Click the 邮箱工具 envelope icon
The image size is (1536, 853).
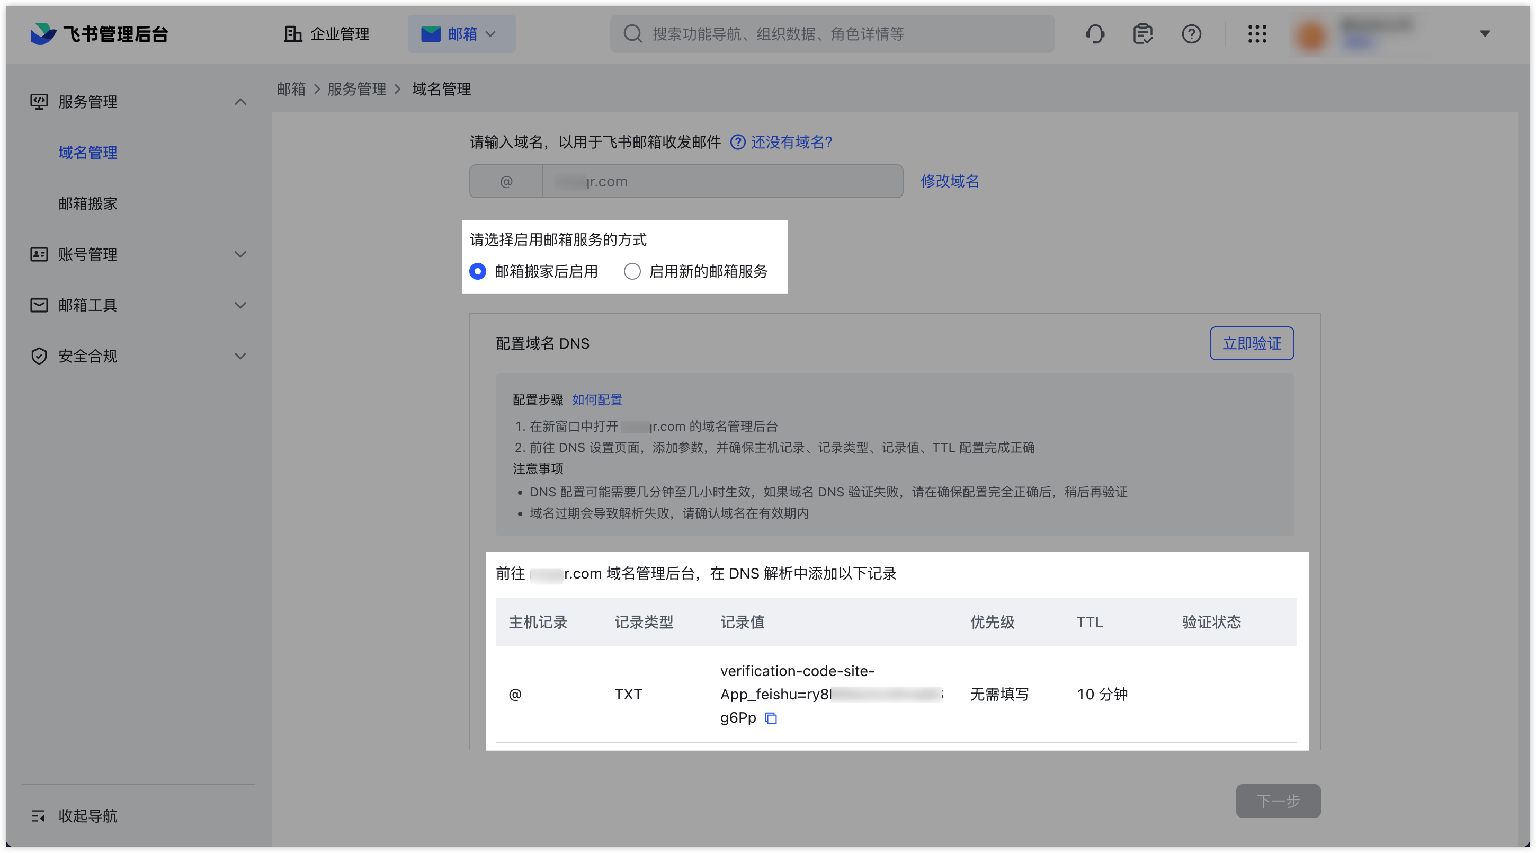(x=39, y=305)
